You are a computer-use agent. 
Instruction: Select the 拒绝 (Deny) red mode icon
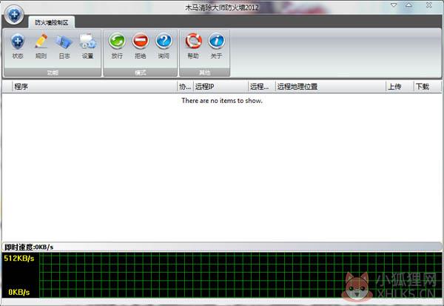pos(141,46)
